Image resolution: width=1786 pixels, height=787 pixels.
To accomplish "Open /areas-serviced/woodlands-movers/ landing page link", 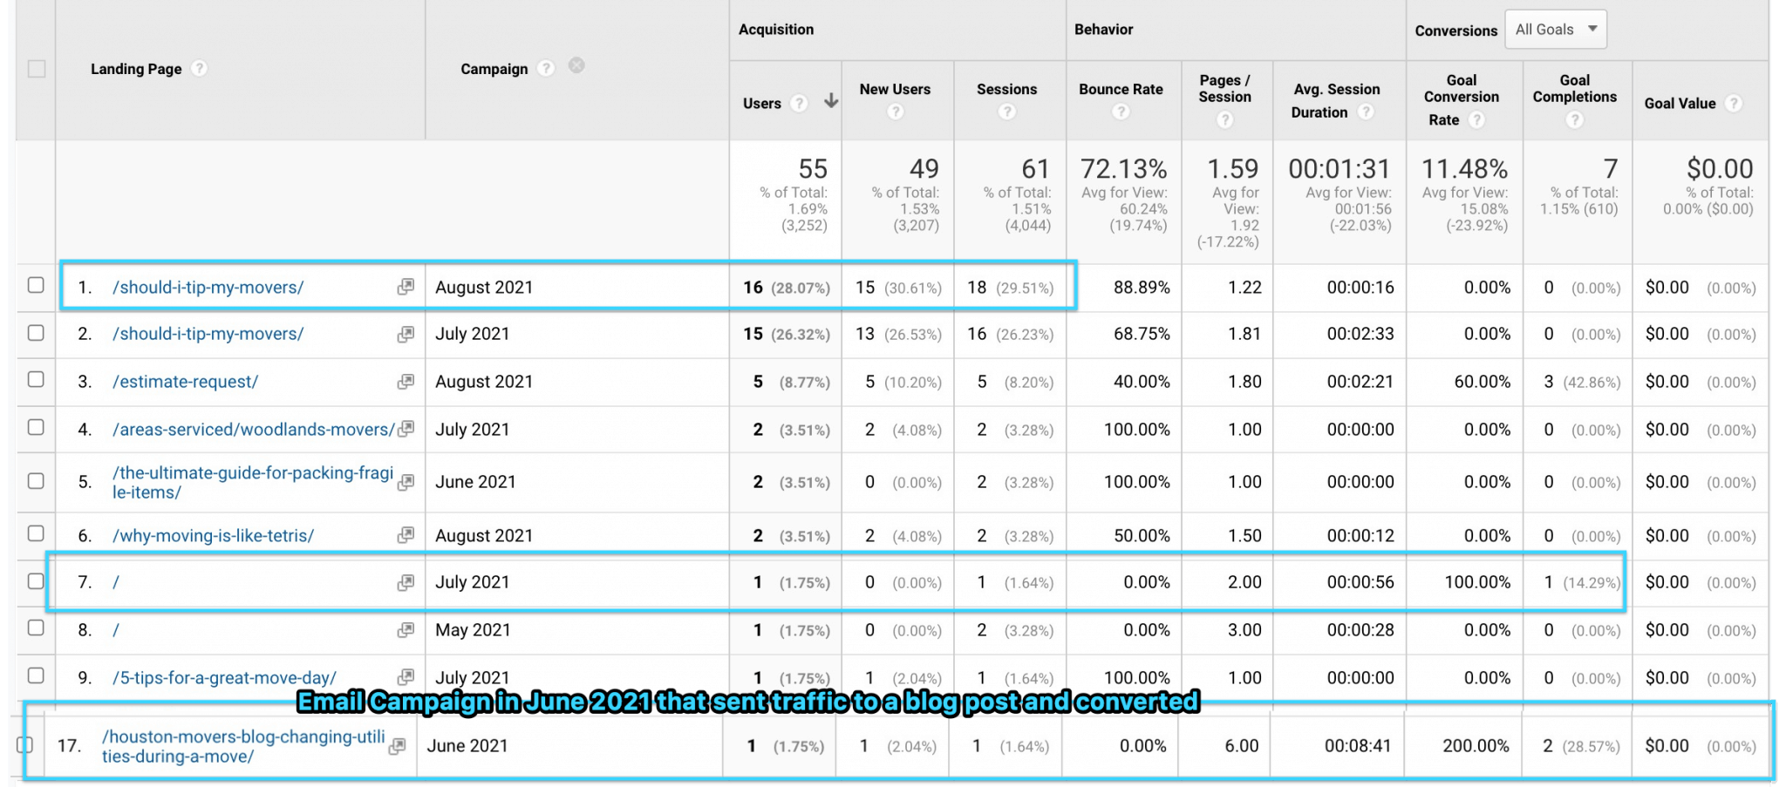I will click(253, 430).
